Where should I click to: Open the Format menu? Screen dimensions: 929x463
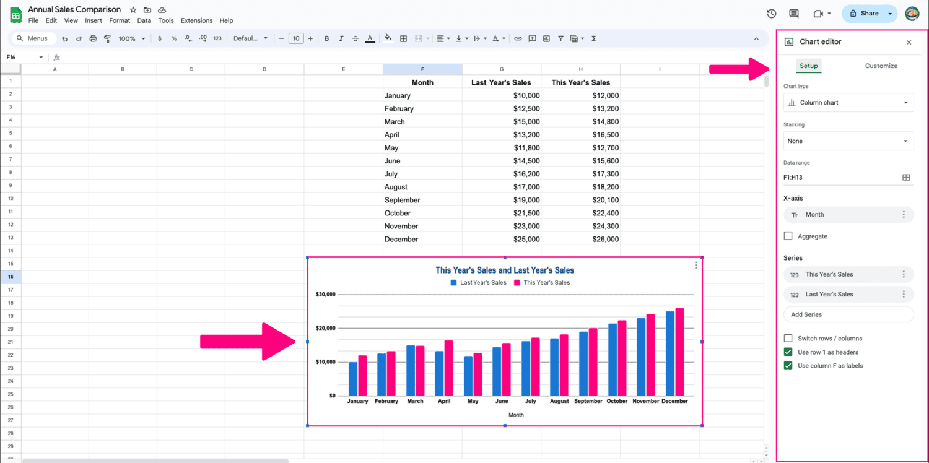120,20
